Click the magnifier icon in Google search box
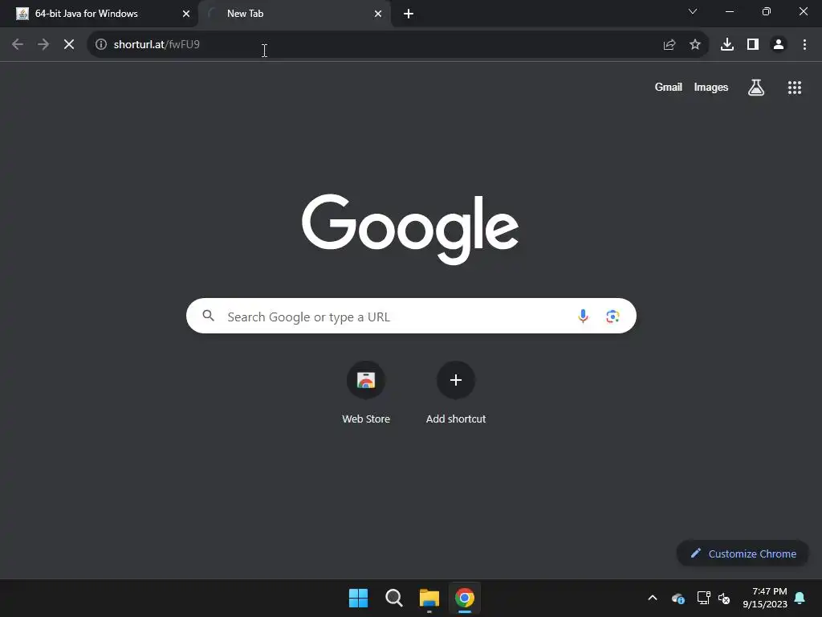Viewport: 822px width, 617px height. (209, 316)
